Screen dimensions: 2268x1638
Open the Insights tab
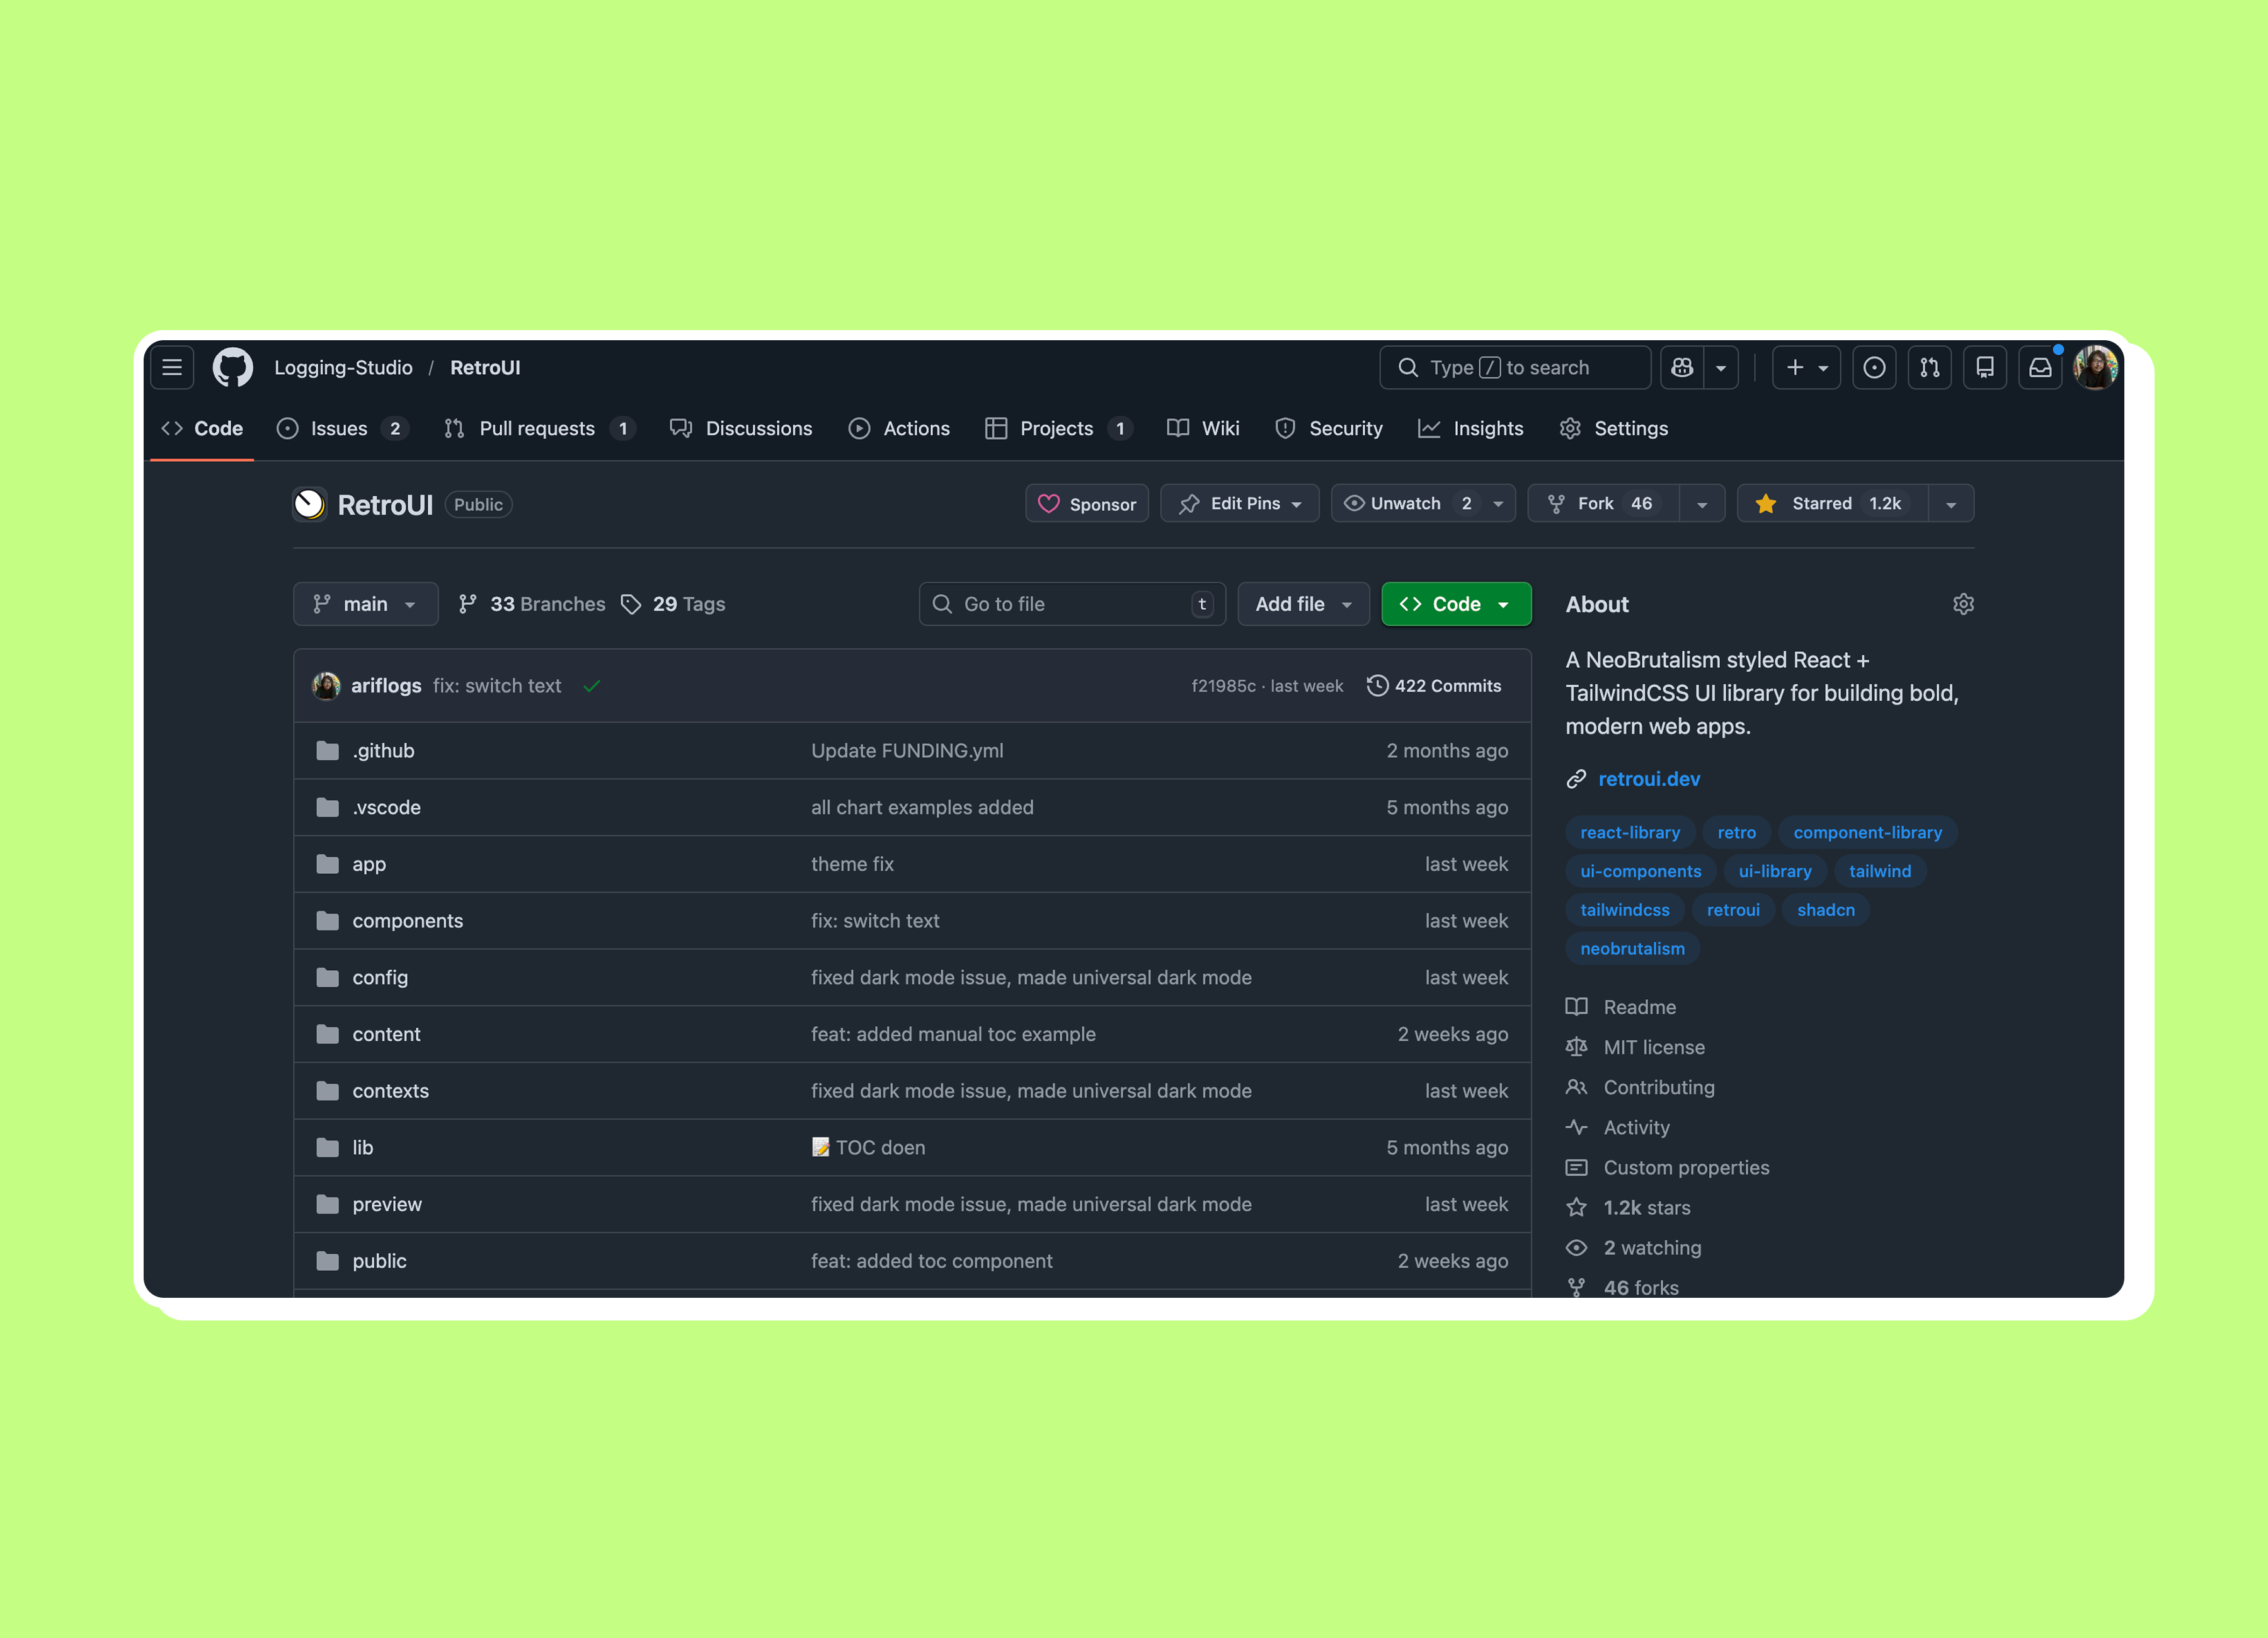[1471, 428]
